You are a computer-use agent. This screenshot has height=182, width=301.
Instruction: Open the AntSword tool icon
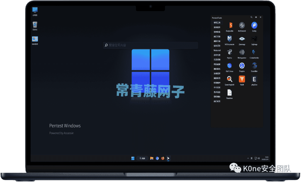(242, 26)
